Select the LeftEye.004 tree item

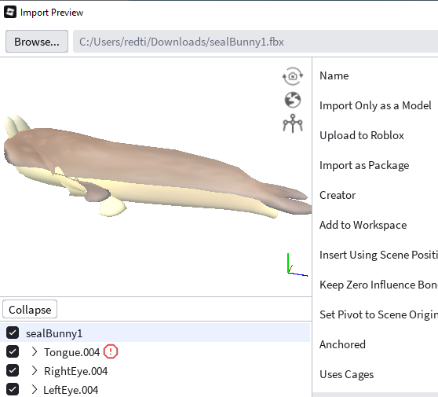[x=71, y=390]
